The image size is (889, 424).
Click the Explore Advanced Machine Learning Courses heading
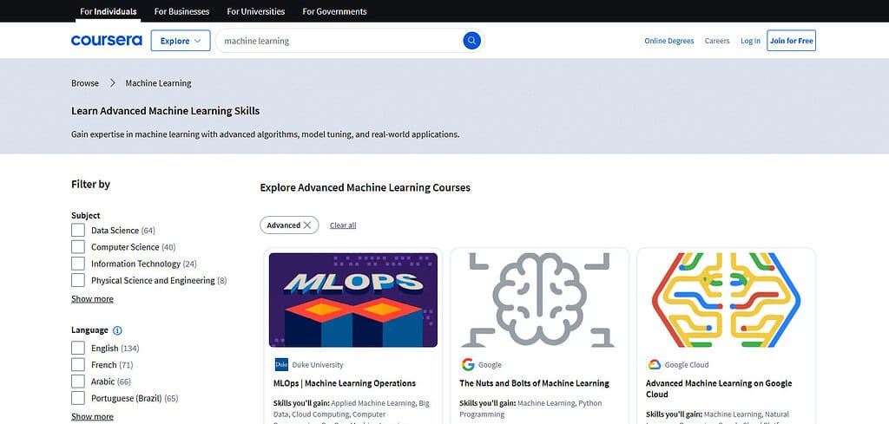365,187
